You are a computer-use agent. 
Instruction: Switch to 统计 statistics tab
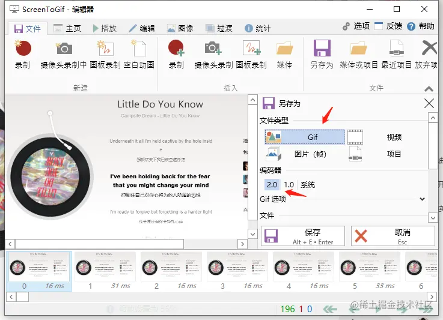click(257, 28)
